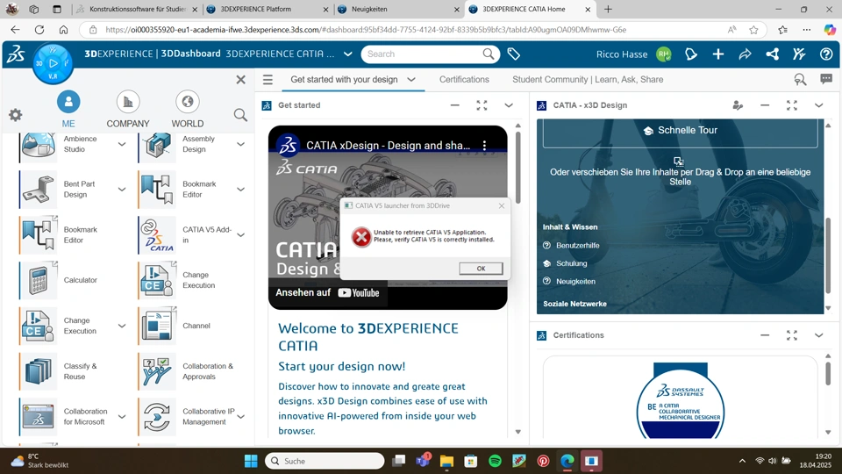This screenshot has width=842, height=474.
Task: Open the Calculator app icon
Action: tap(38, 280)
